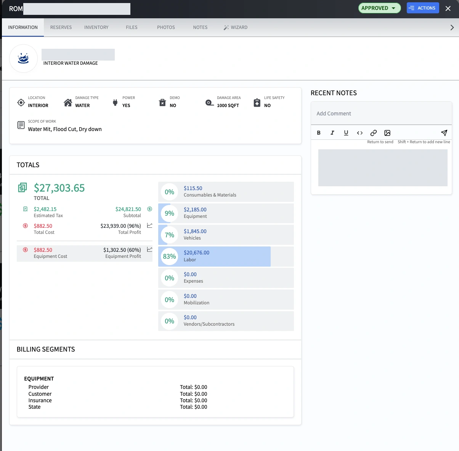The height and width of the screenshot is (451, 459).
Task: Select the Equipment 9% progress bar
Action: [226, 213]
